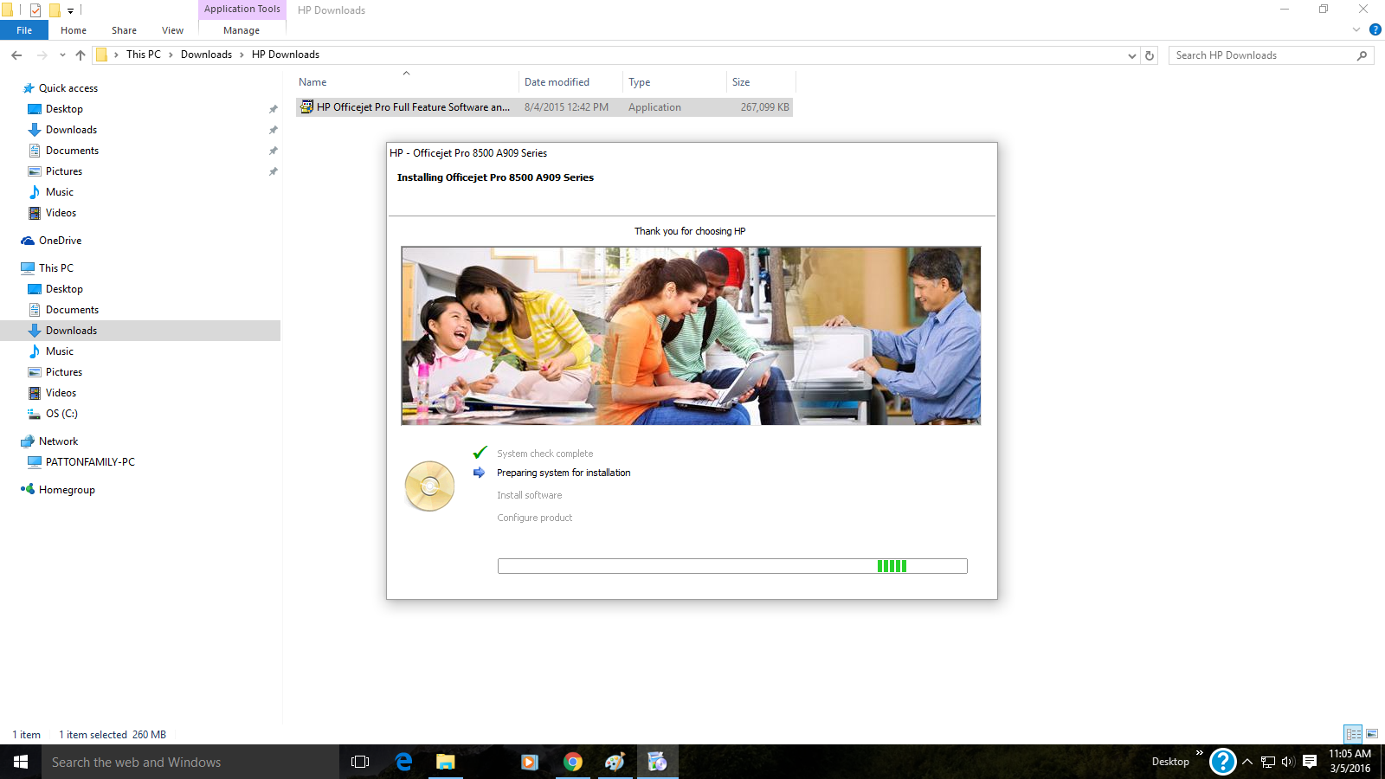Click the Forward navigation arrow
The width and height of the screenshot is (1385, 779).
(x=42, y=55)
